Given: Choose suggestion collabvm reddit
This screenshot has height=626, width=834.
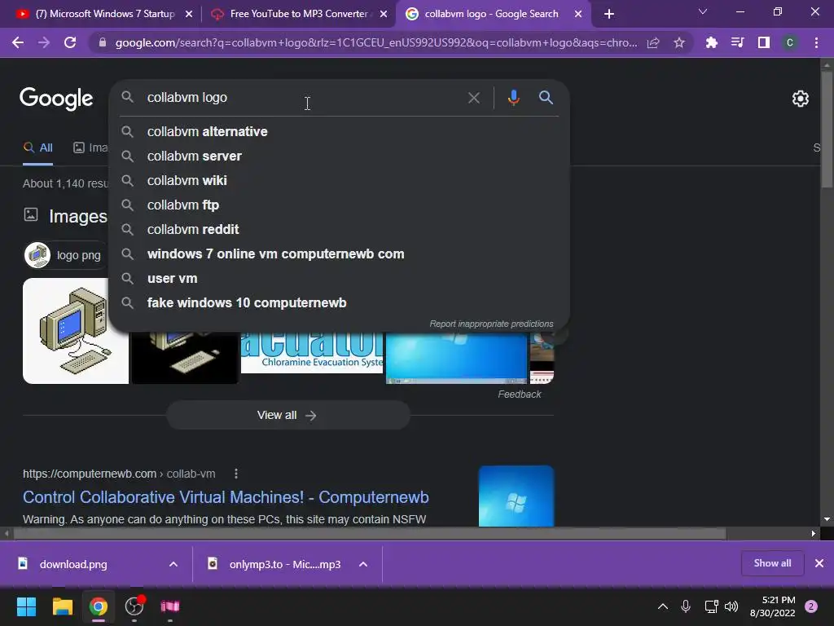Looking at the screenshot, I should (340, 229).
